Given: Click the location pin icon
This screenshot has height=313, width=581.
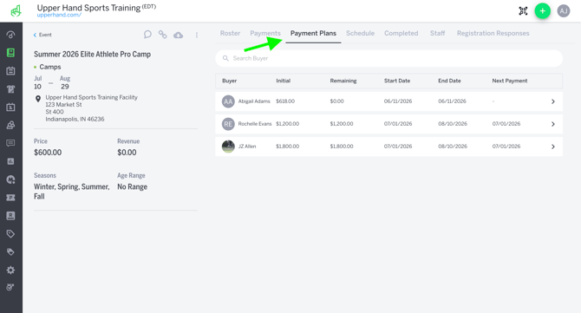Looking at the screenshot, I should click(x=38, y=99).
